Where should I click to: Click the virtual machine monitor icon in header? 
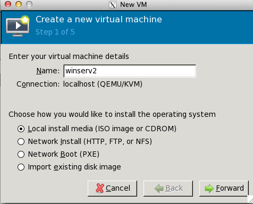coord(18,26)
